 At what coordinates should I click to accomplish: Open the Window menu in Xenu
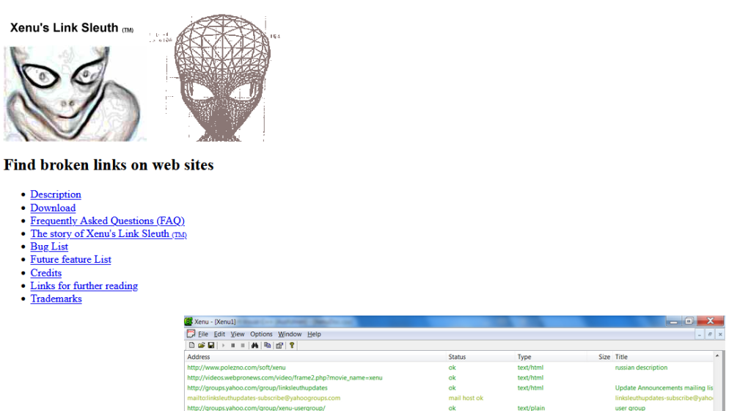click(x=290, y=335)
